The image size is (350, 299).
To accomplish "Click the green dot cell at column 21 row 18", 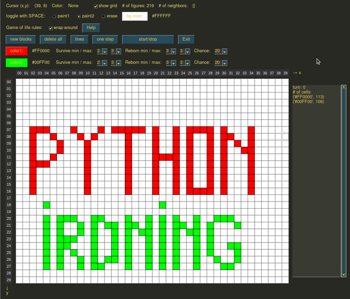I will [163, 205].
